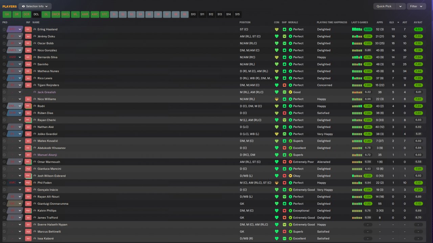This screenshot has height=243, width=433.
Task: Toggle the selection check for Jack Grealish
Action: [4, 92]
